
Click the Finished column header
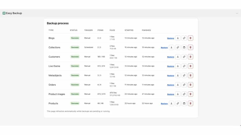click(146, 30)
